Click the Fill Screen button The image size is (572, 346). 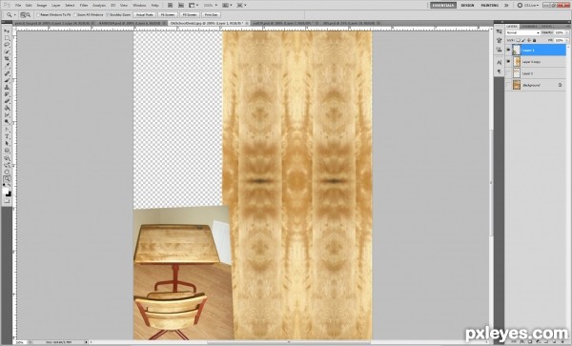[190, 15]
